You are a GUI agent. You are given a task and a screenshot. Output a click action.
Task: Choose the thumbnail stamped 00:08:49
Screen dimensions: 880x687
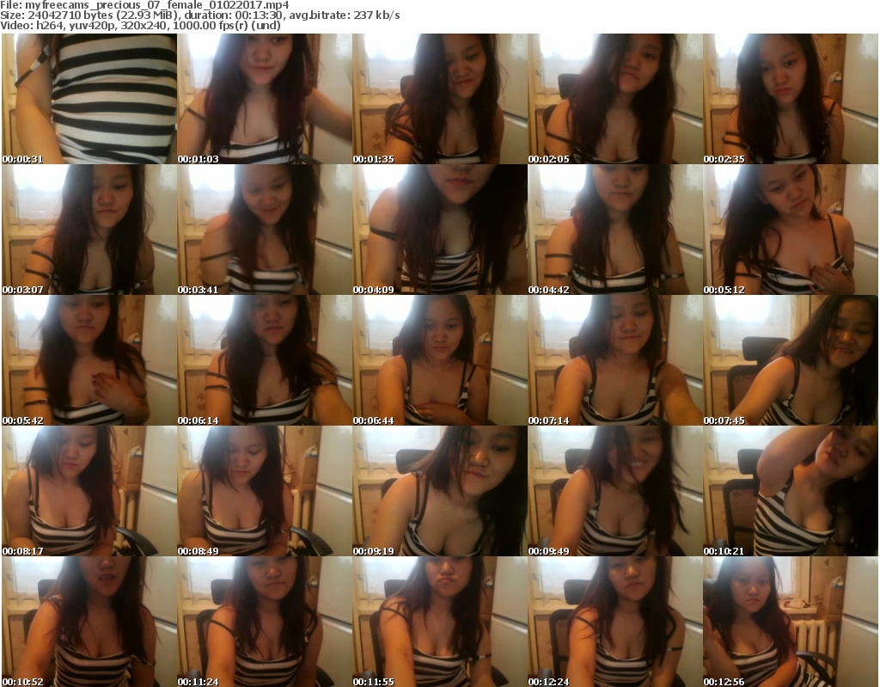pyautogui.click(x=265, y=491)
